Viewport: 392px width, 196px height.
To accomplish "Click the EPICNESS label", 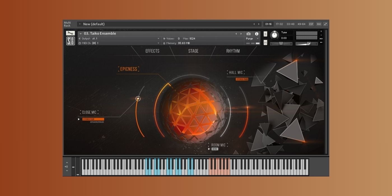I will pos(129,69).
